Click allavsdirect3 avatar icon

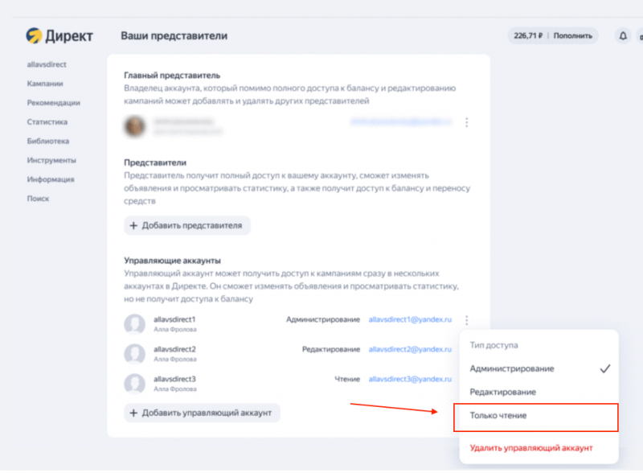pyautogui.click(x=133, y=383)
